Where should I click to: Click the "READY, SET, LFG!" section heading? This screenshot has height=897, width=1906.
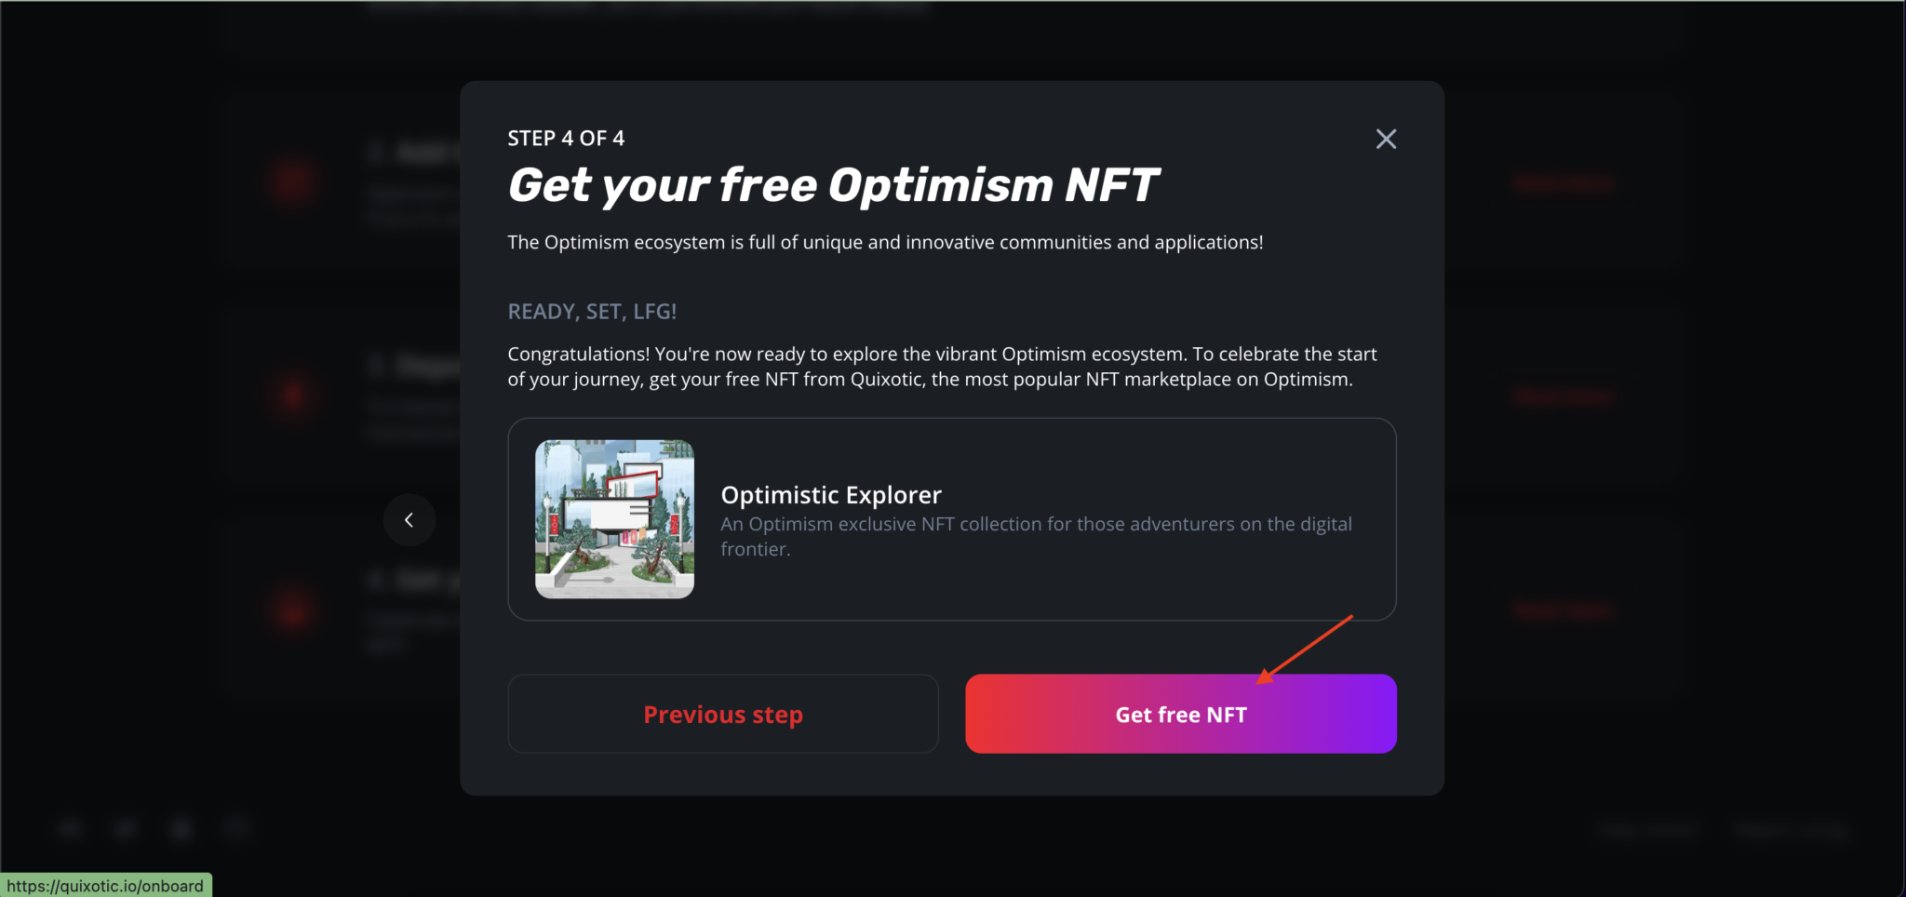pos(592,311)
